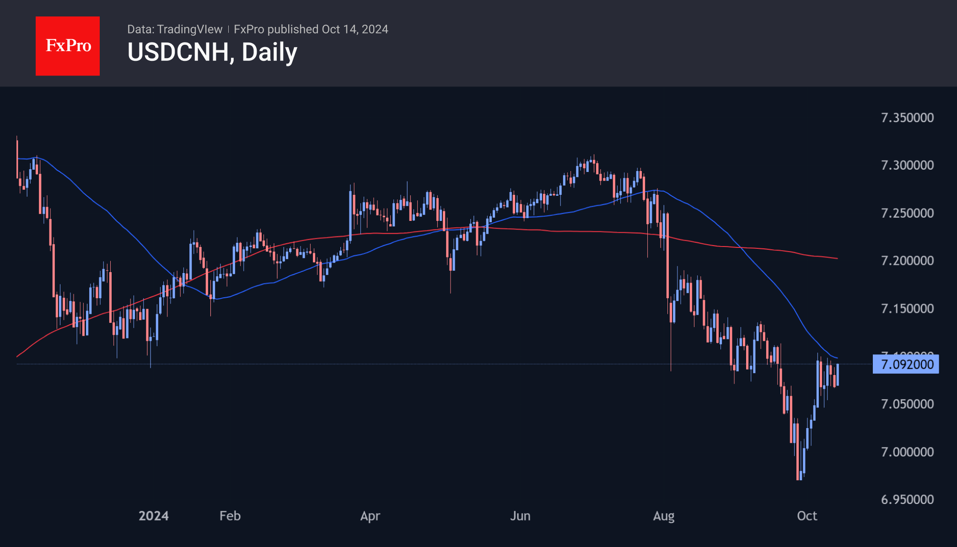Click the 7.350000 price axis label
This screenshot has height=547, width=957.
pyautogui.click(x=908, y=118)
